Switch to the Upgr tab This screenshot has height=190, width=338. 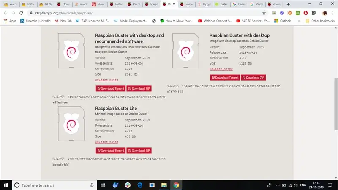(204, 4)
